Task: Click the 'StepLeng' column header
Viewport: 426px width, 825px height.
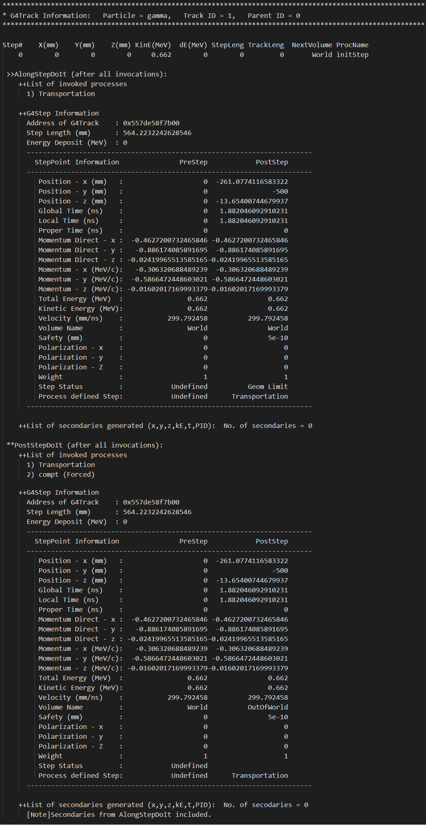Action: coord(227,45)
